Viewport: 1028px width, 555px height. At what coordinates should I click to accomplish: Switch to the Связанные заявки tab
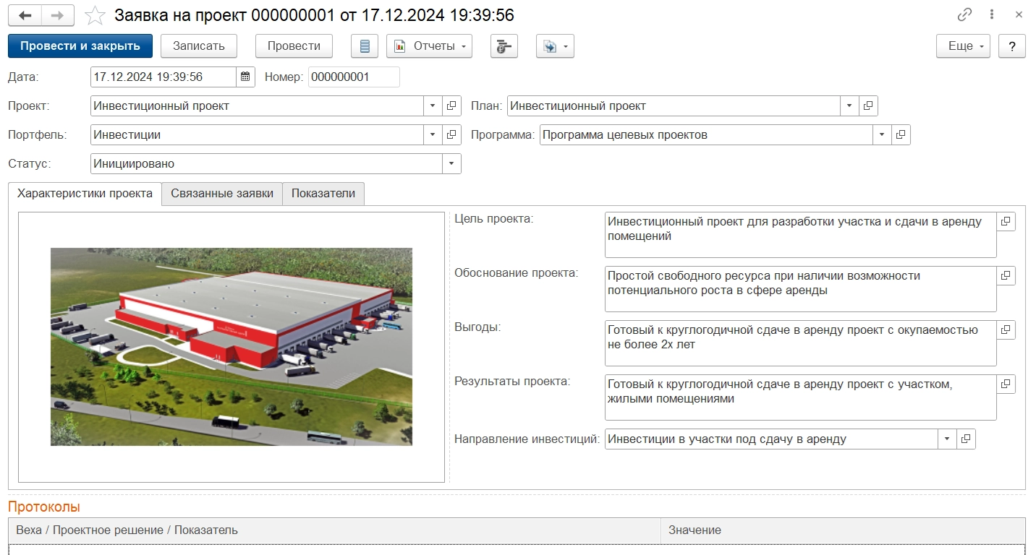(221, 194)
